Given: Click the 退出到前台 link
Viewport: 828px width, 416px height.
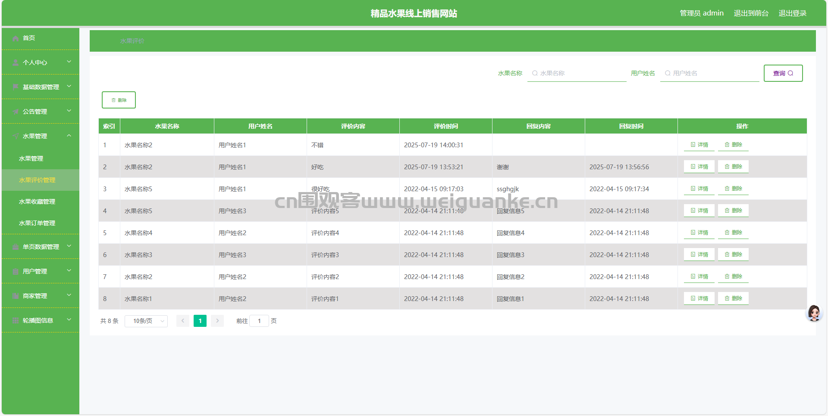Looking at the screenshot, I should click(x=751, y=13).
